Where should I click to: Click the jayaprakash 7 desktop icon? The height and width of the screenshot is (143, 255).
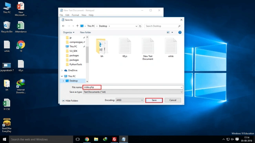(x=7, y=67)
